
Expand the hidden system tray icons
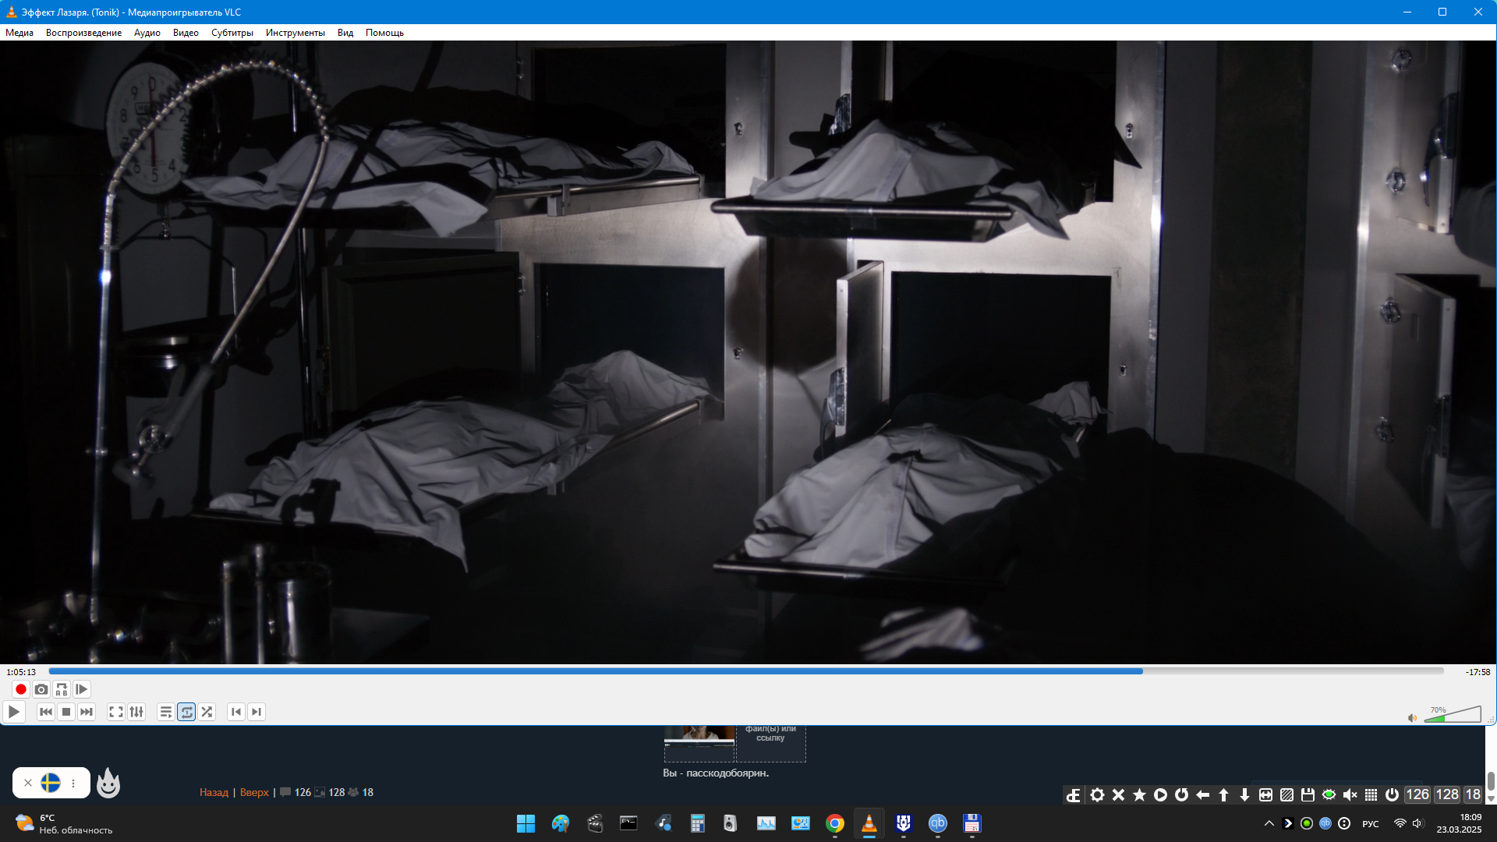pos(1269,823)
